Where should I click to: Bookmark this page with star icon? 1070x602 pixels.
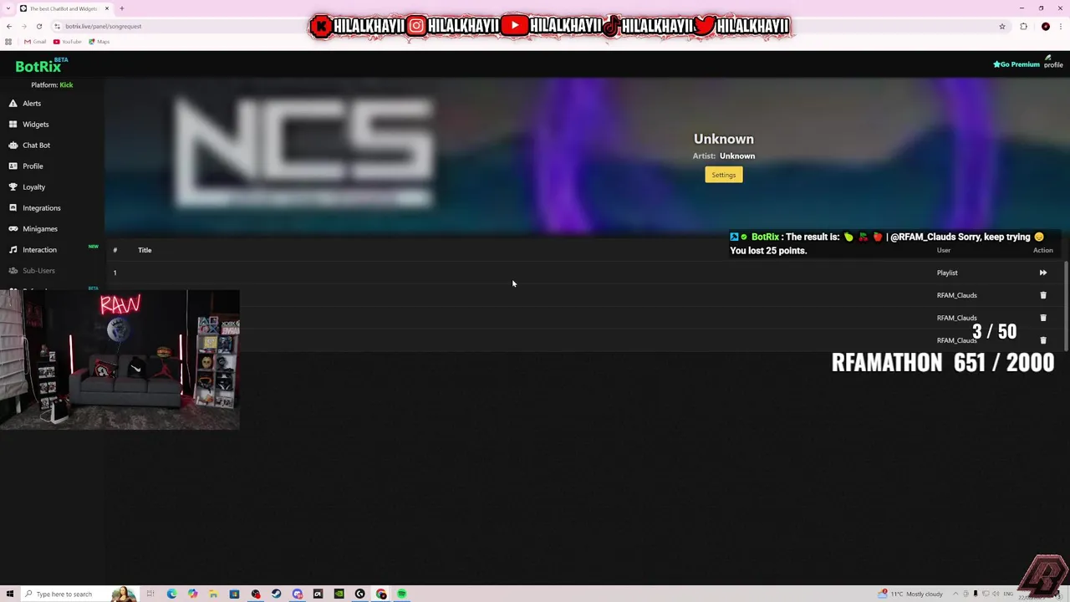tap(1001, 26)
